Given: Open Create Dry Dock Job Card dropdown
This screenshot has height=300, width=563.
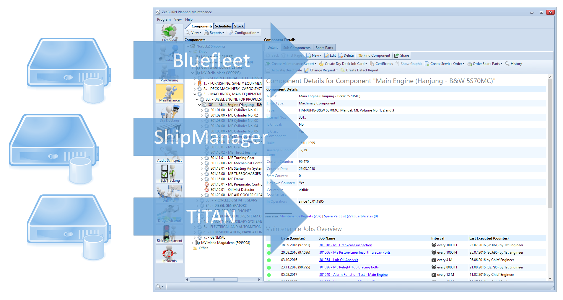Looking at the screenshot, I should [x=343, y=64].
